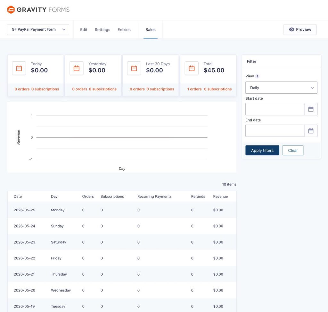Click the Friday row $0.00 revenue
This screenshot has width=328, height=312.
(218, 258)
